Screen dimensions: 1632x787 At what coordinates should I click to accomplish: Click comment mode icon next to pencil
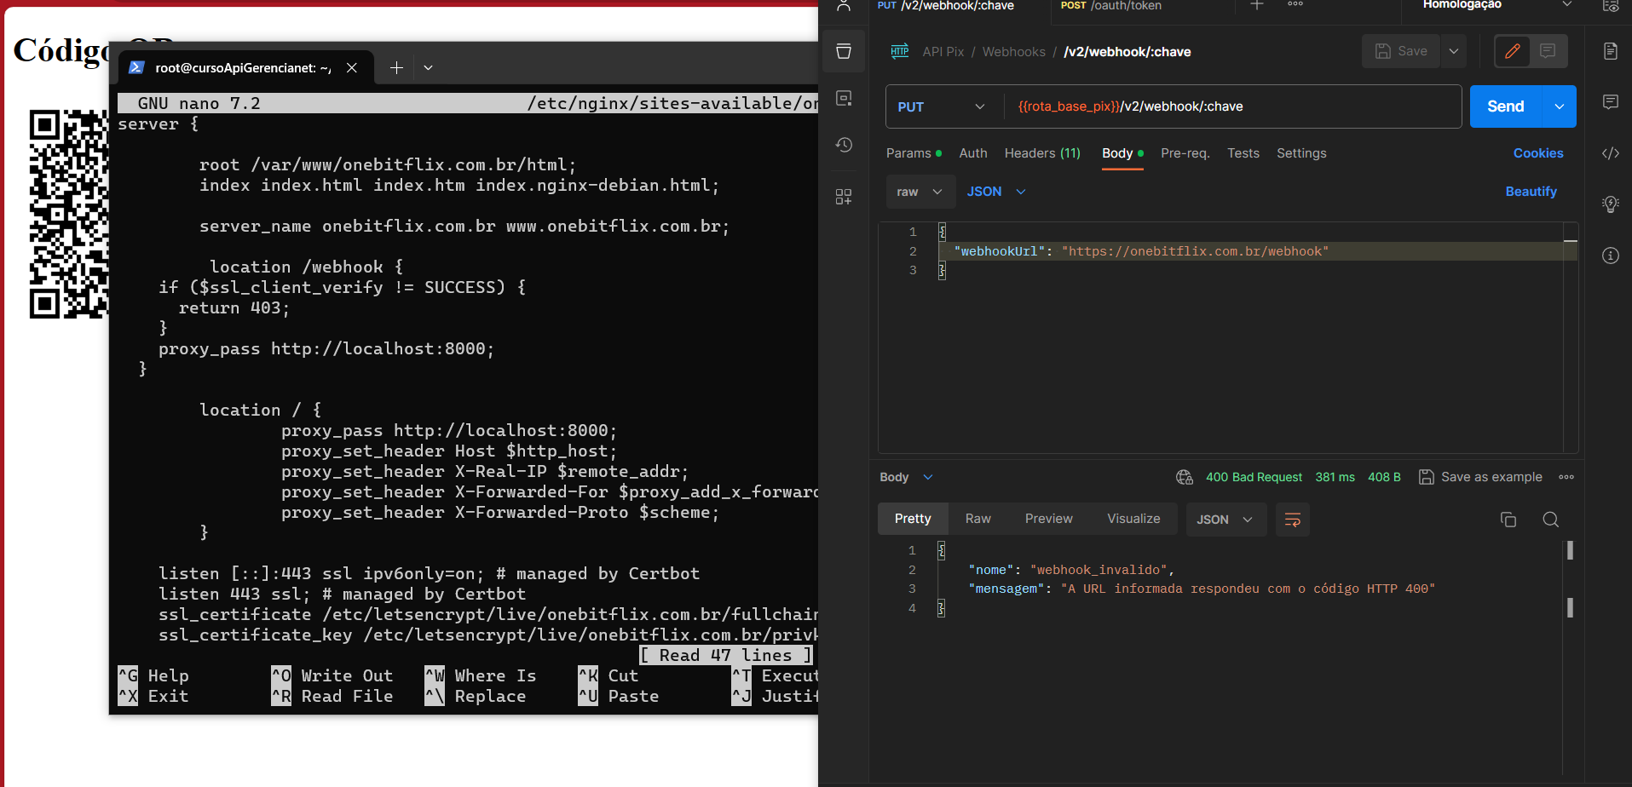[1548, 51]
